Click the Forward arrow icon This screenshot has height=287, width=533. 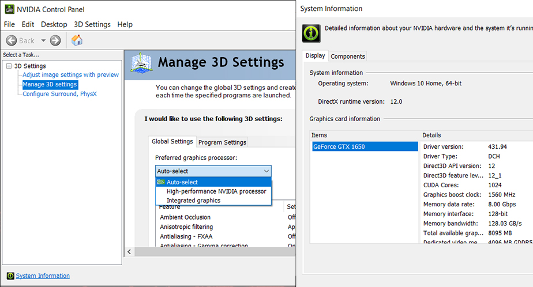point(55,40)
